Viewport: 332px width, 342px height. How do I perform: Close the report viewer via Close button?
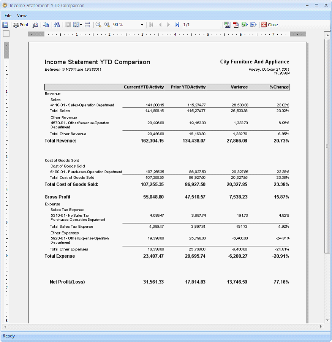click(269, 25)
